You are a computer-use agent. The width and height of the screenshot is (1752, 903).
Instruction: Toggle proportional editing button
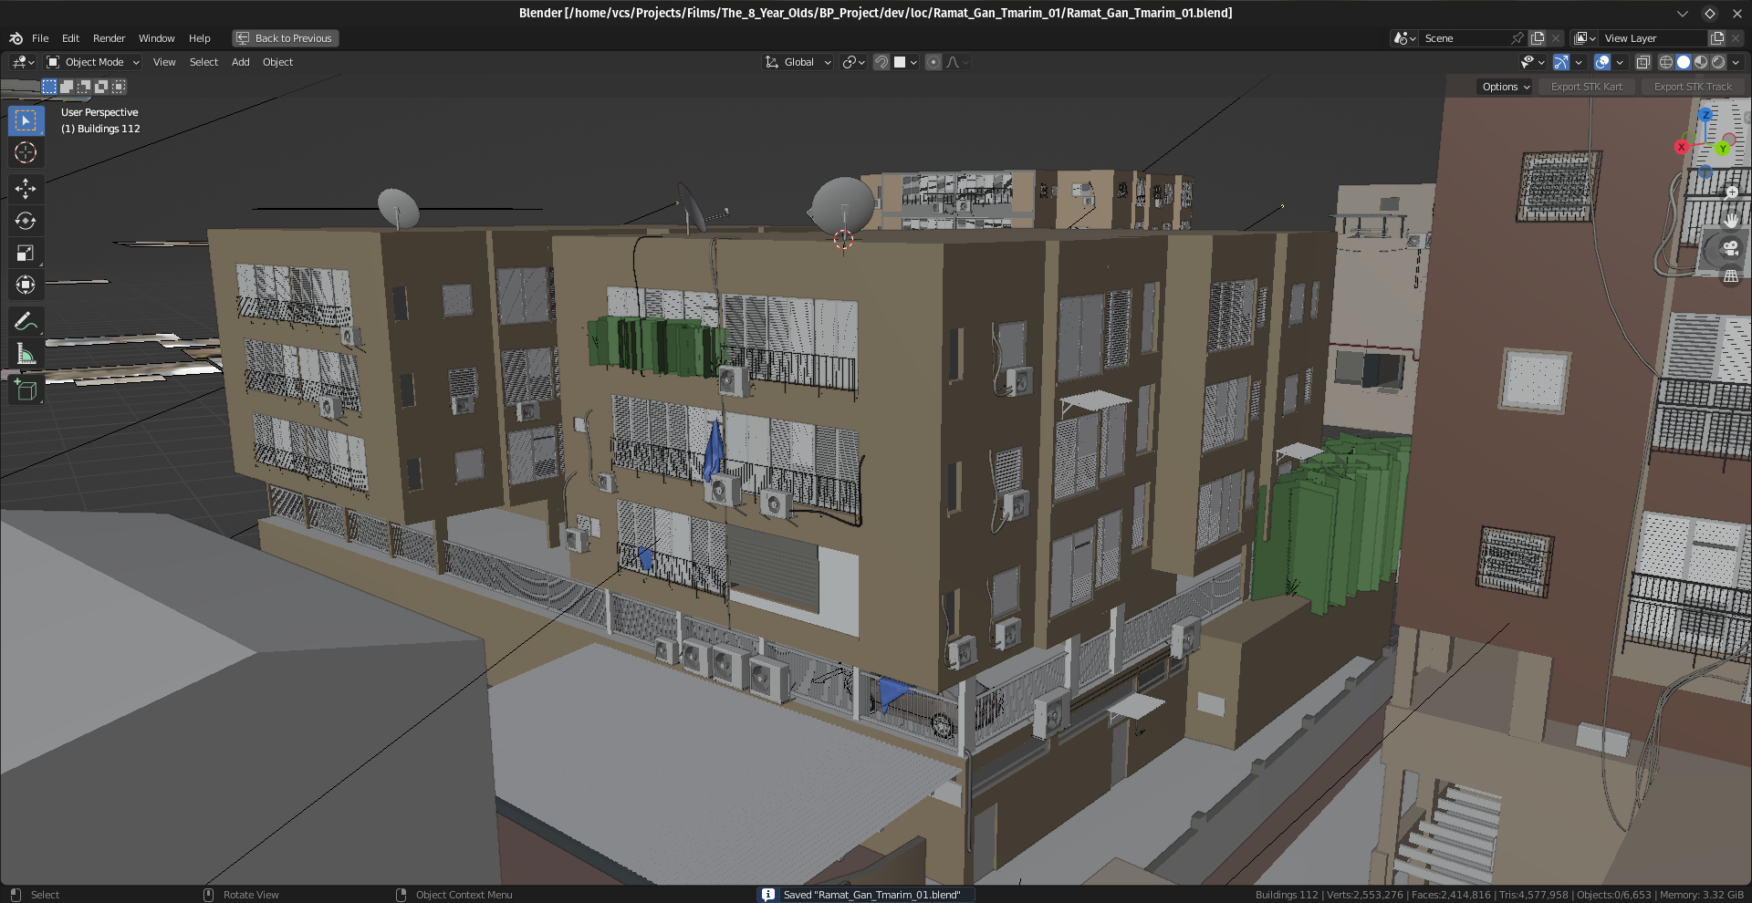933,62
